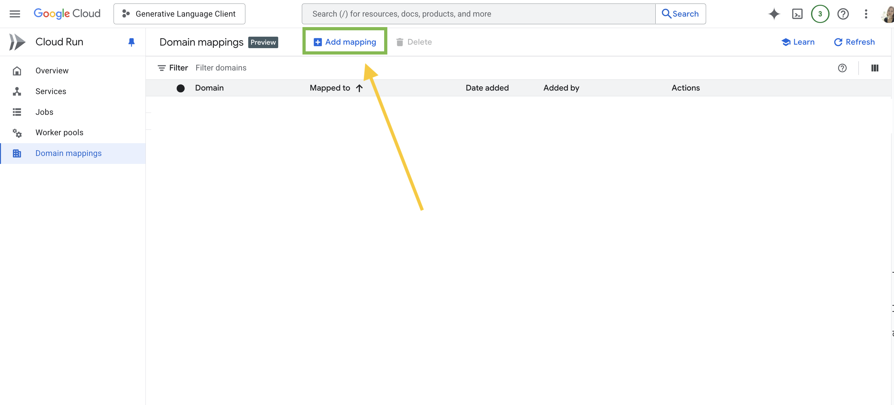
Task: Open the main navigation hamburger menu
Action: click(15, 14)
